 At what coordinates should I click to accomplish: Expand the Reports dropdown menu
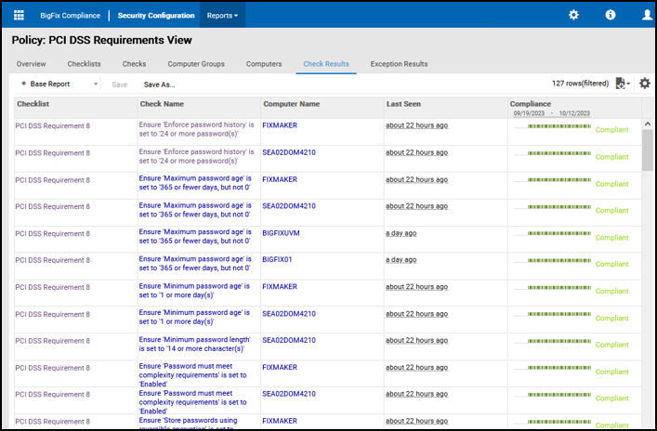pos(222,16)
